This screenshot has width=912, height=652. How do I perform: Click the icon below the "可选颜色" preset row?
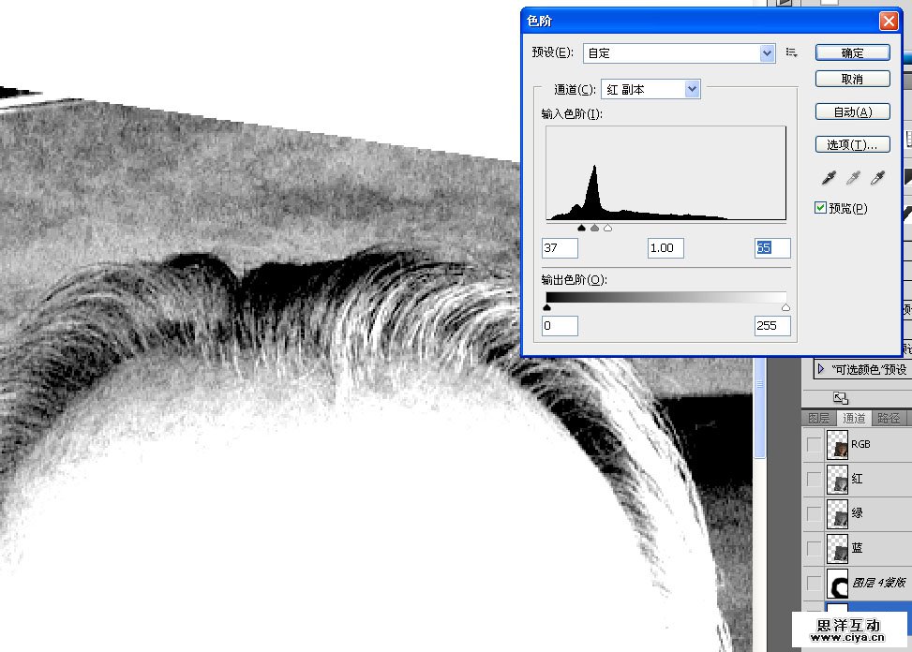click(x=840, y=398)
